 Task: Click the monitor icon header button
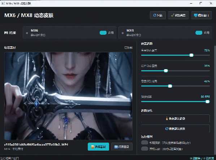202,15
